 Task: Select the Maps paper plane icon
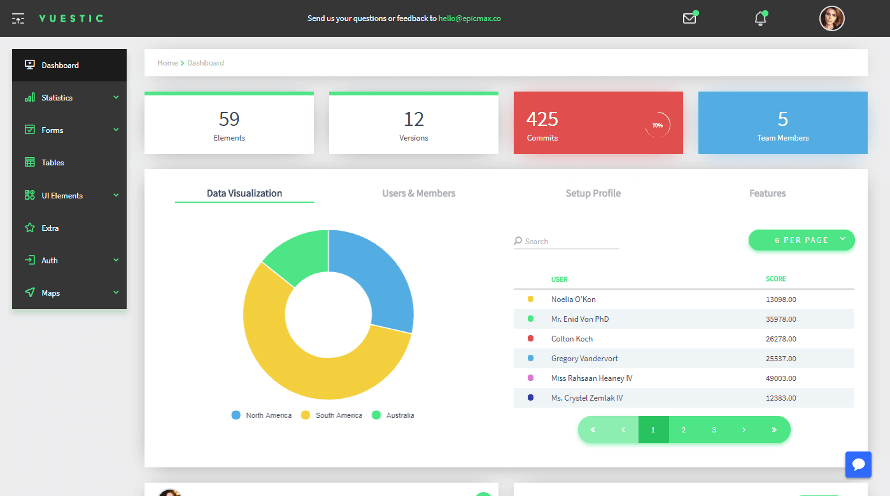click(x=29, y=292)
